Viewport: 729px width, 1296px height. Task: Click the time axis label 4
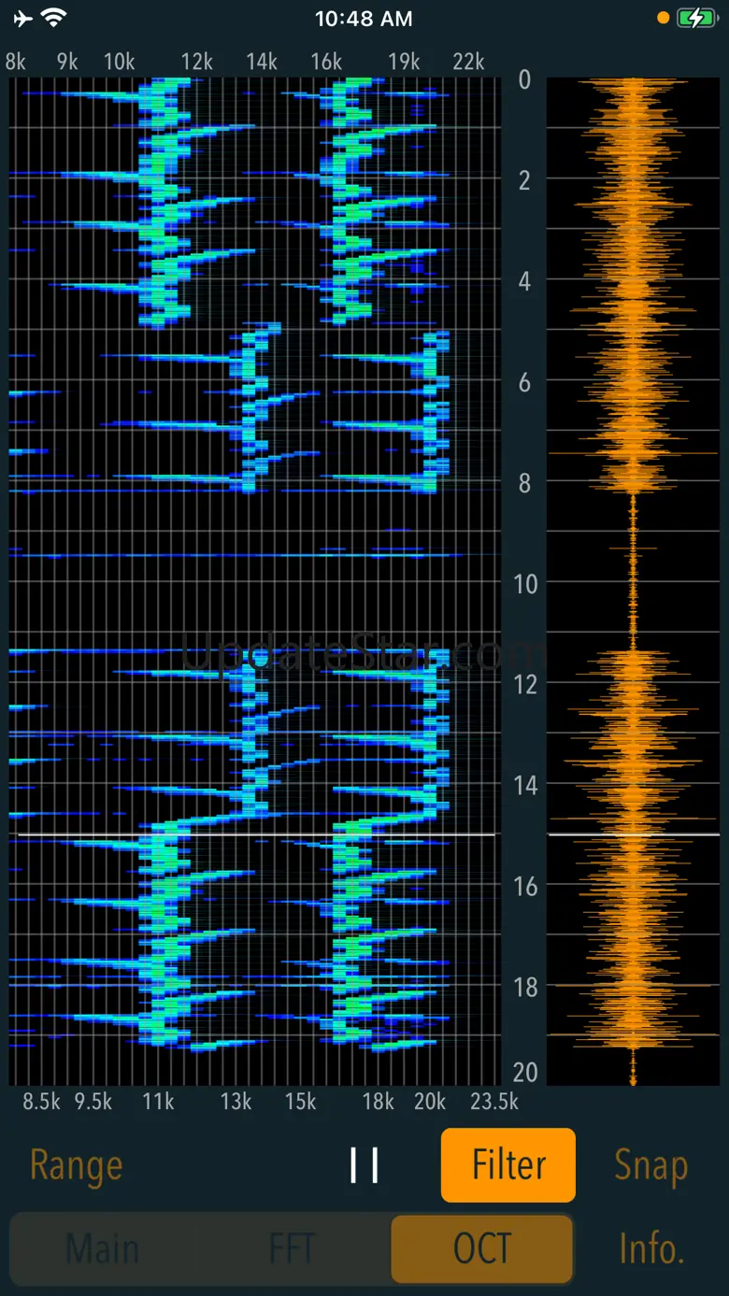pyautogui.click(x=524, y=281)
